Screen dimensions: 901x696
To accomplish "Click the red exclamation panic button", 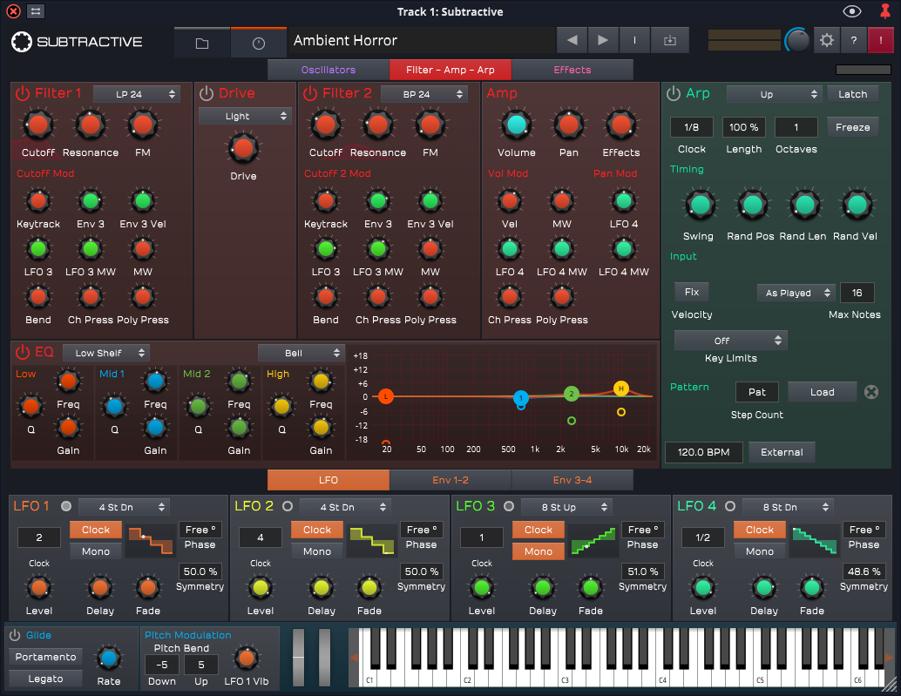I will pyautogui.click(x=880, y=40).
